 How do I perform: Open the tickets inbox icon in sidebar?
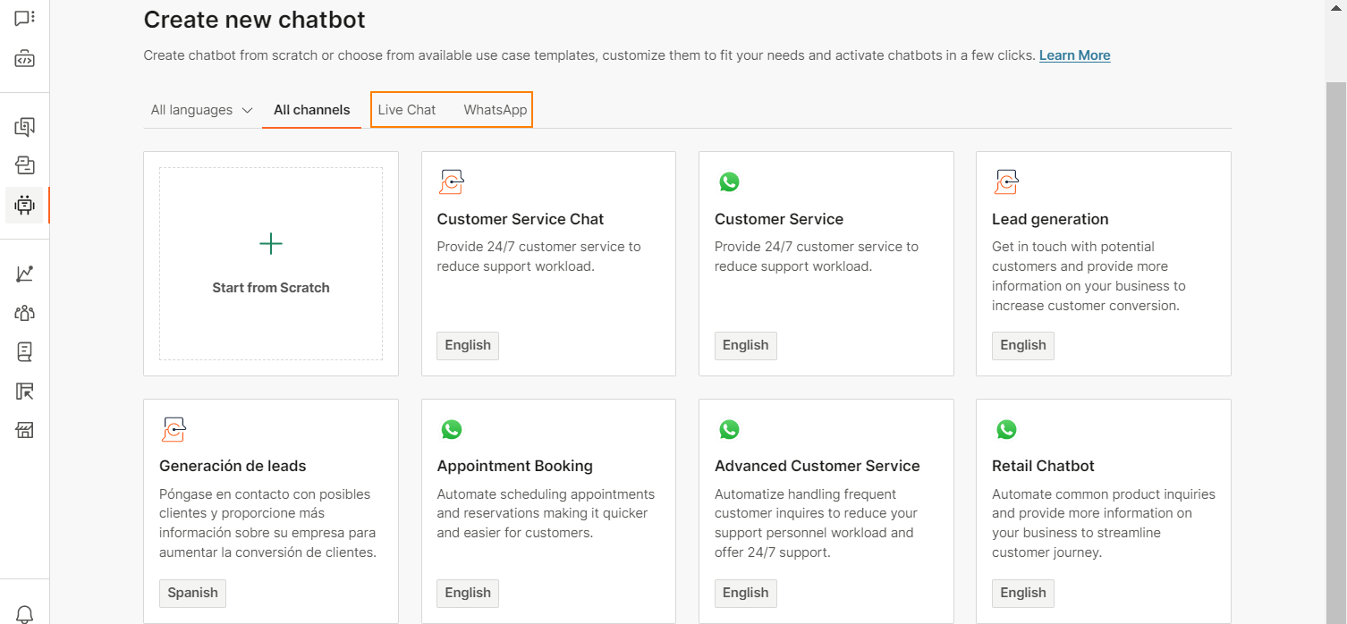point(24,165)
